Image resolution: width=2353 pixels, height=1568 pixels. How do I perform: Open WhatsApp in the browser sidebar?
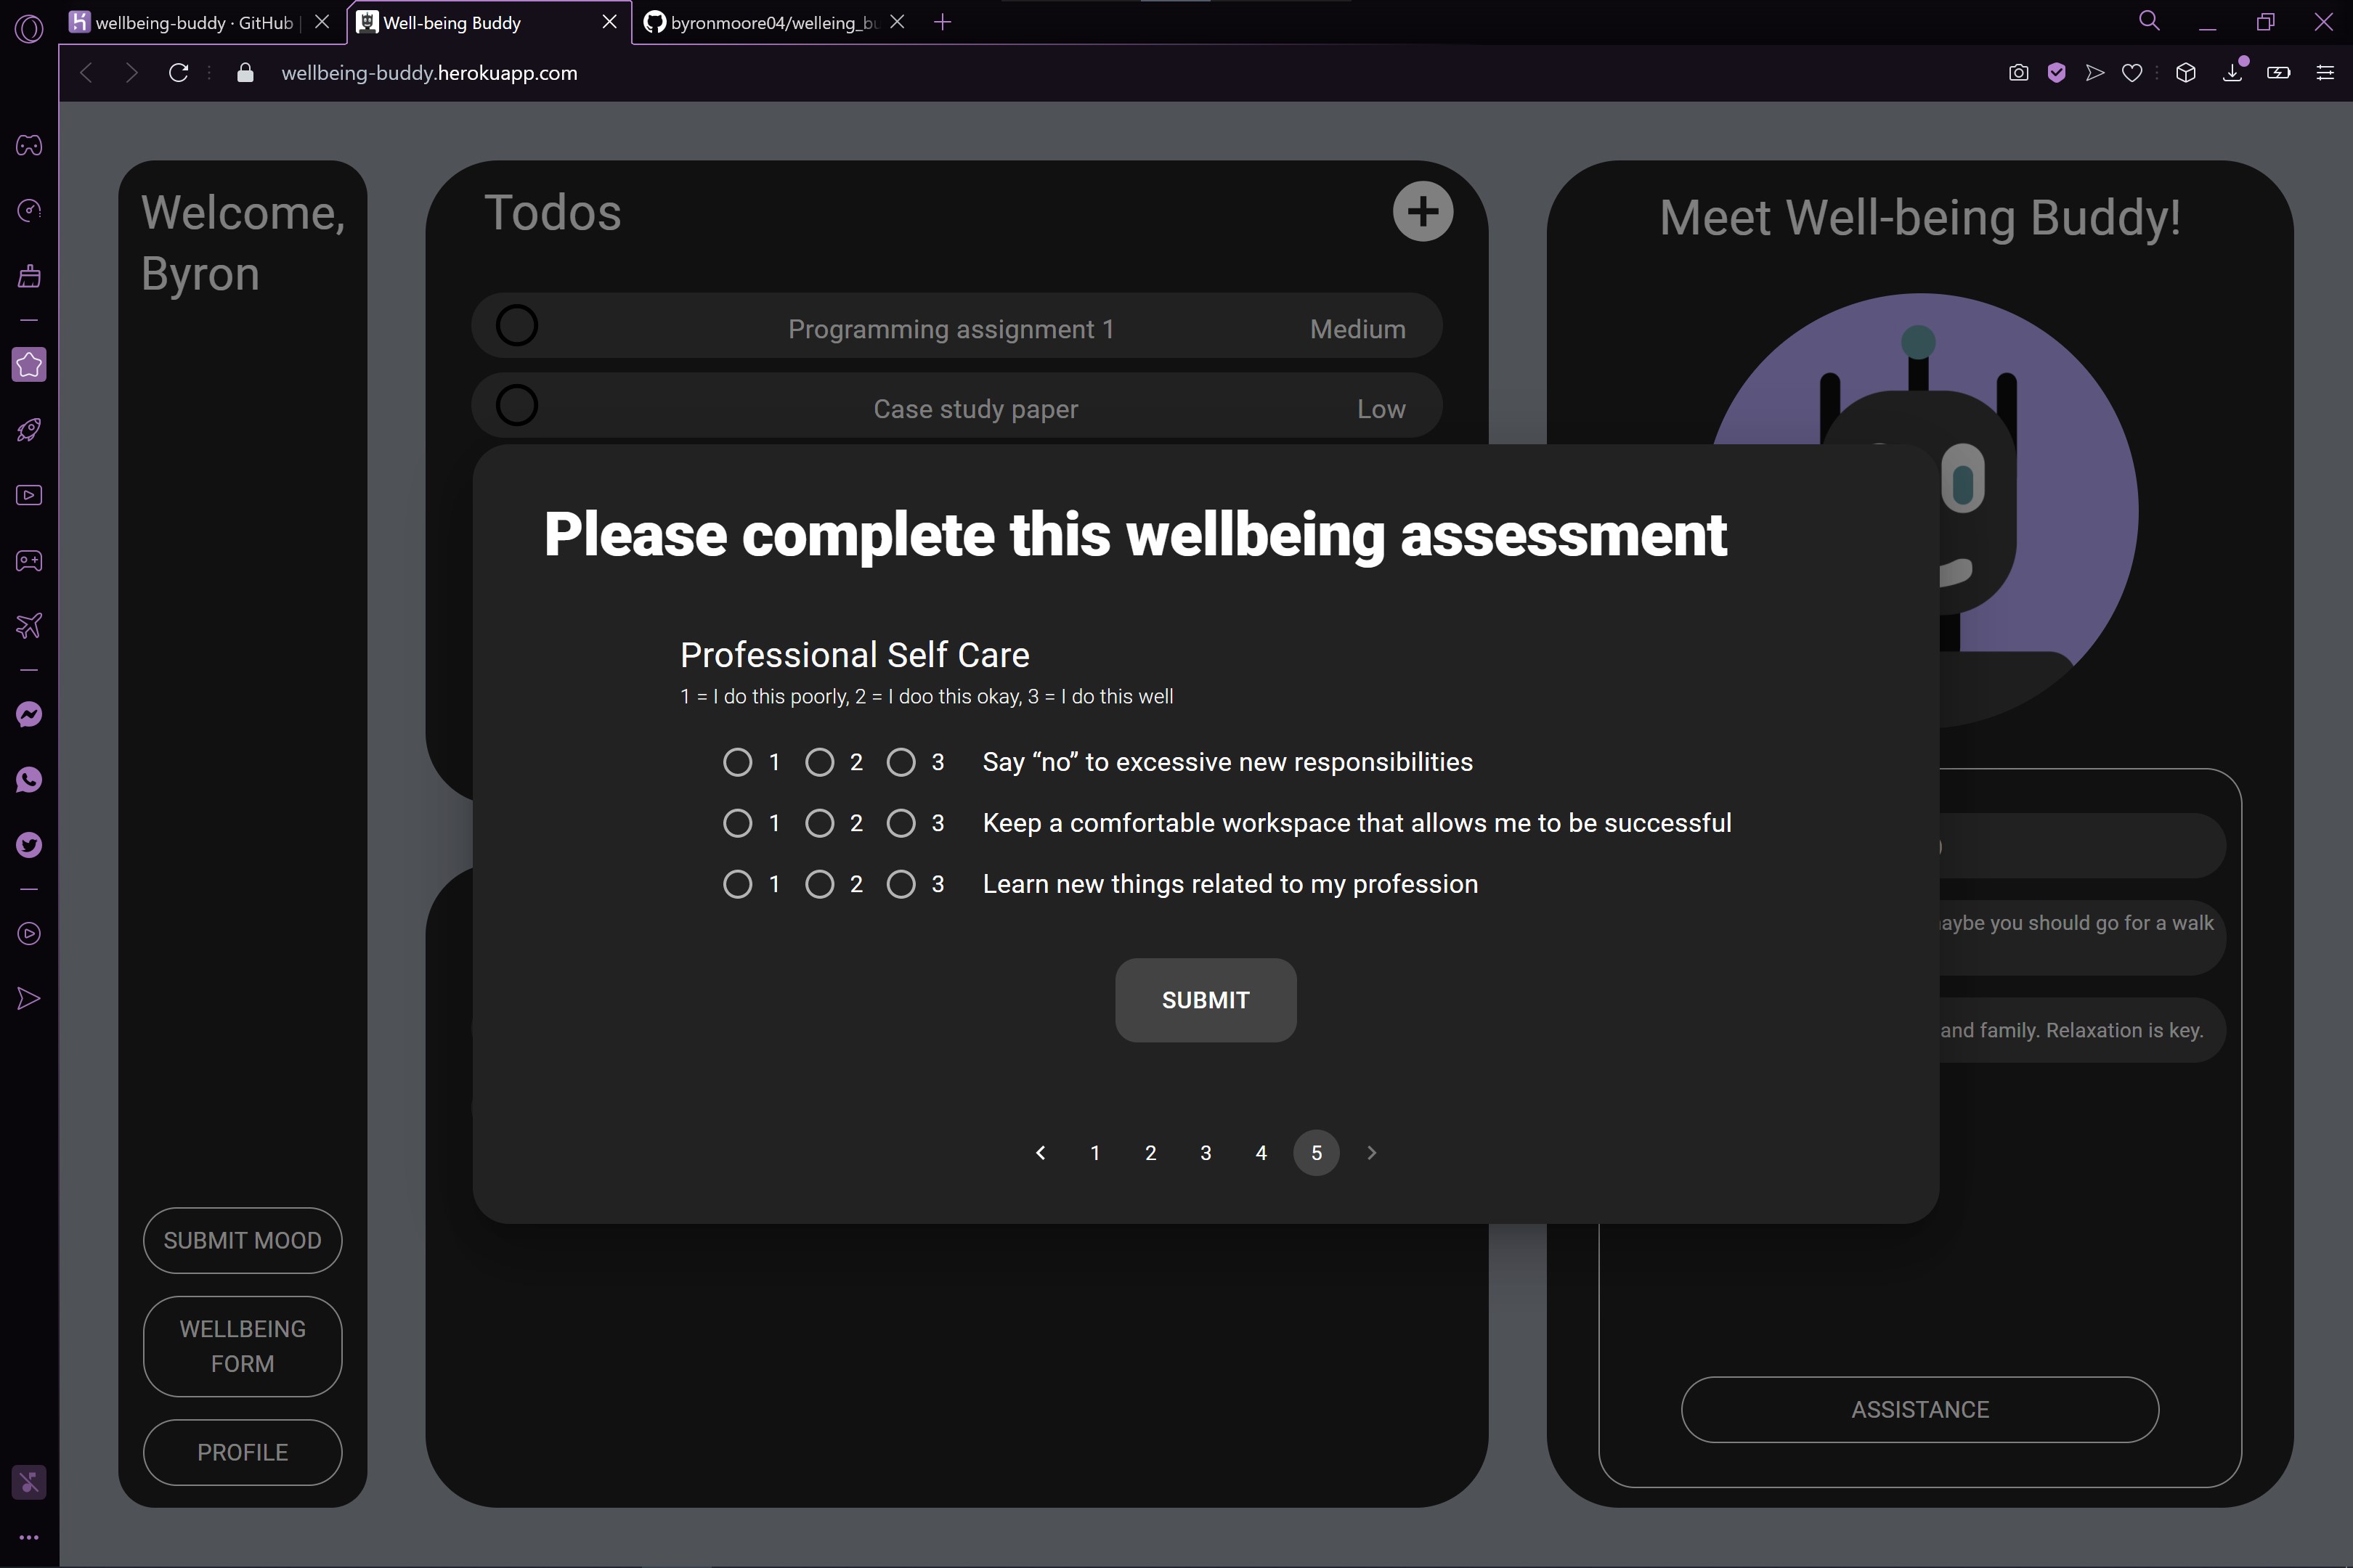29,780
